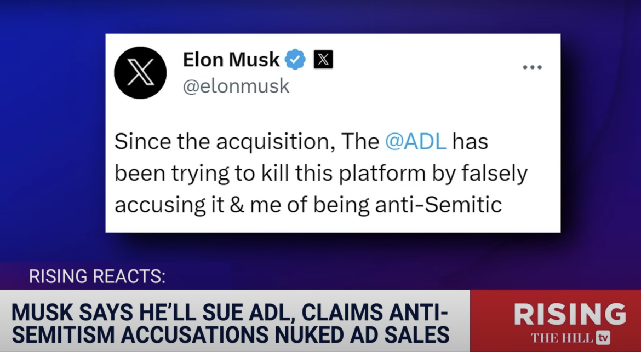Open the @elonmusk handle link
Viewport: 641px width, 352px height.
236,86
